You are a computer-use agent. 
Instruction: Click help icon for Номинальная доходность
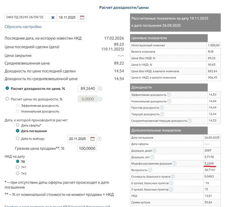[x=169, y=101]
